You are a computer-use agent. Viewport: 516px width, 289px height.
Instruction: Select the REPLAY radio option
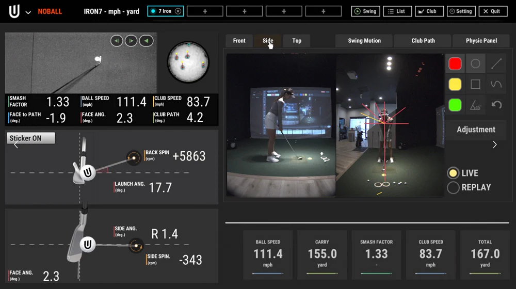click(453, 187)
